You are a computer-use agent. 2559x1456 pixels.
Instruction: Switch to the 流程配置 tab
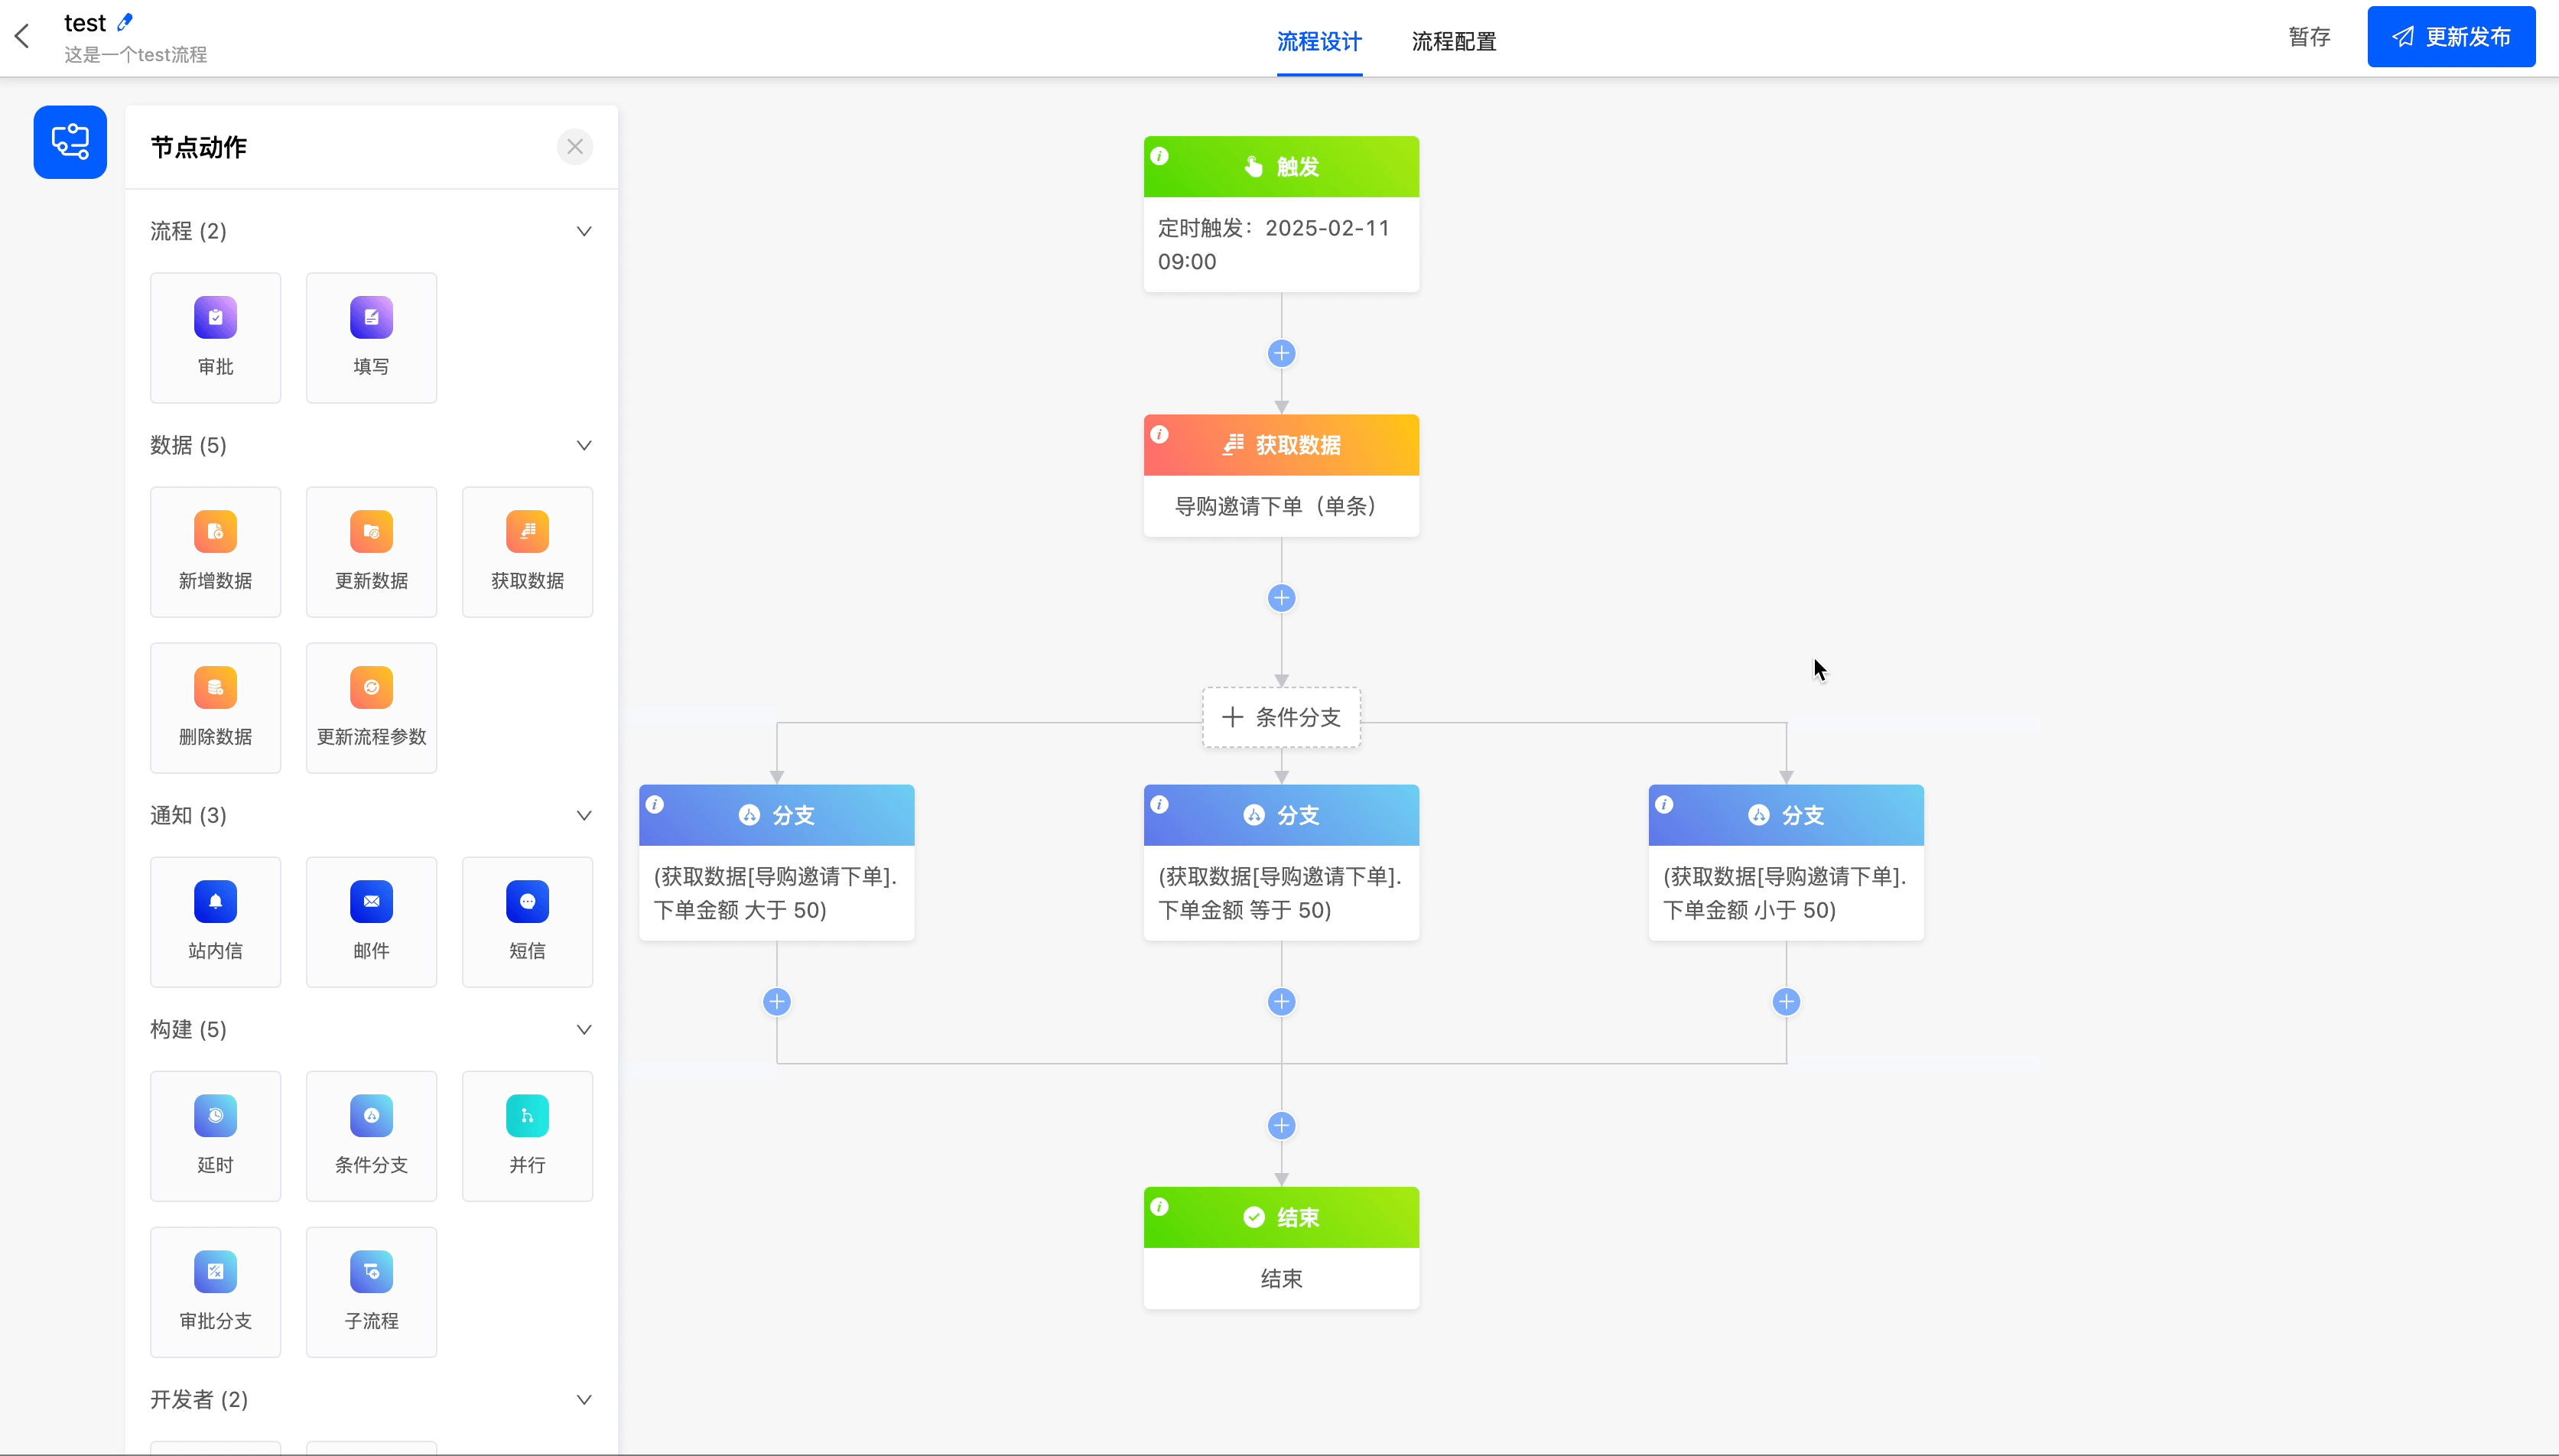[x=1453, y=41]
